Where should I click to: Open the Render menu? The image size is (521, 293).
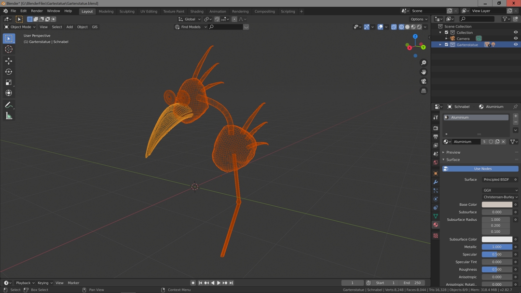point(37,11)
